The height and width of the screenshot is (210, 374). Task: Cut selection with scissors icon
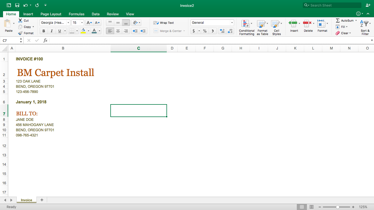[20, 21]
